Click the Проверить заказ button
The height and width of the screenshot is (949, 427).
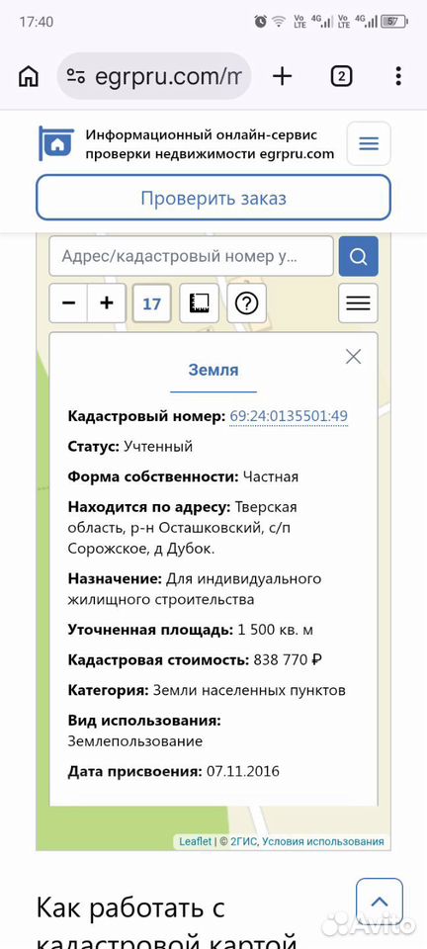(x=213, y=198)
